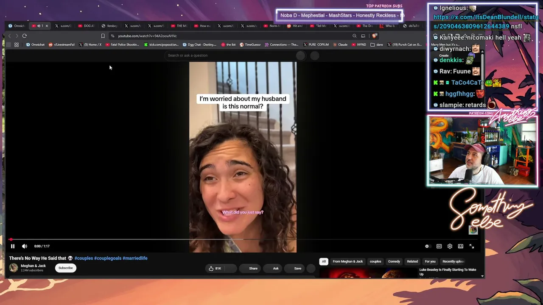Close the active YouTube tab

click(x=47, y=26)
